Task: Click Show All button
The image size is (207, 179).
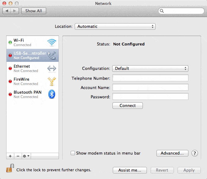Action: [x=34, y=11]
